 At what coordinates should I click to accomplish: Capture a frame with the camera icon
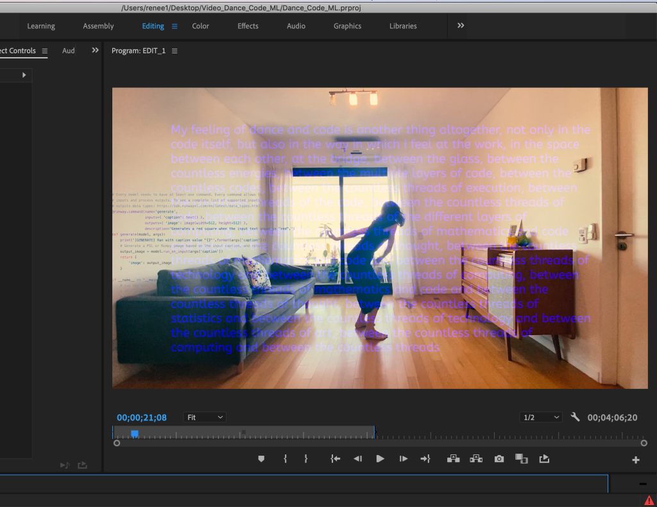pyautogui.click(x=499, y=459)
